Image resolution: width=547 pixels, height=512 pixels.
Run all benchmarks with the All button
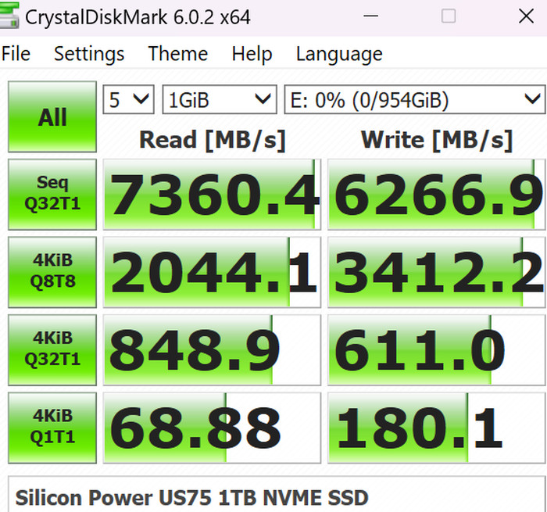(52, 116)
